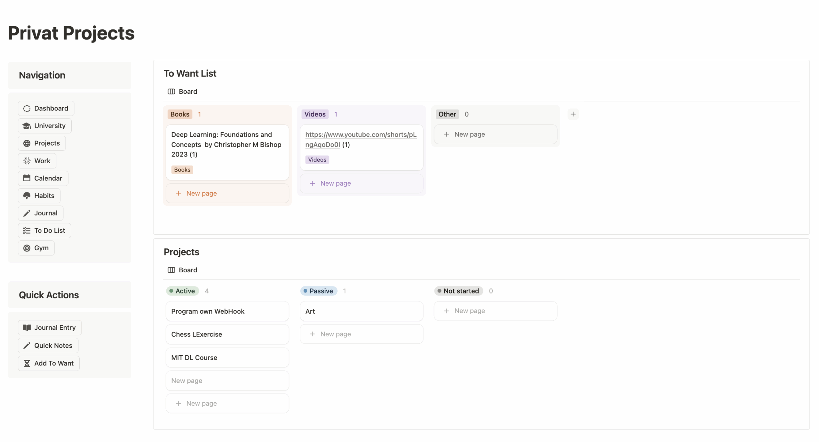The width and height of the screenshot is (819, 442).
Task: Click the University graduation cap icon
Action: point(27,126)
